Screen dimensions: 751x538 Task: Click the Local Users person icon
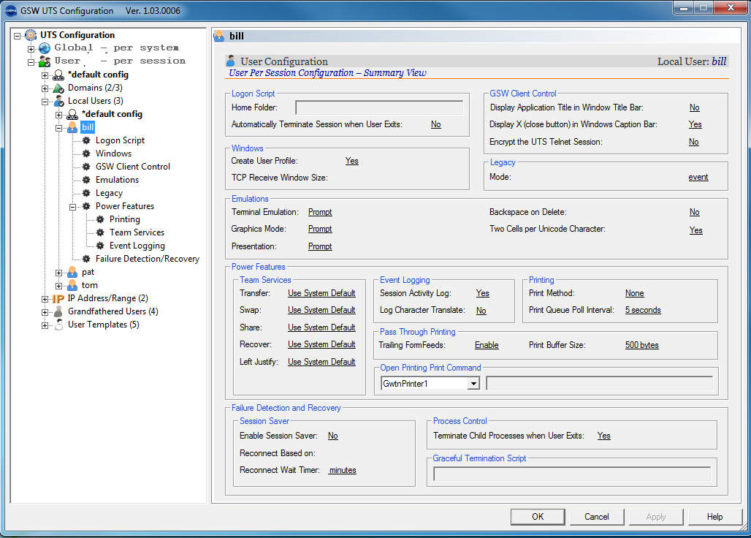pos(58,101)
